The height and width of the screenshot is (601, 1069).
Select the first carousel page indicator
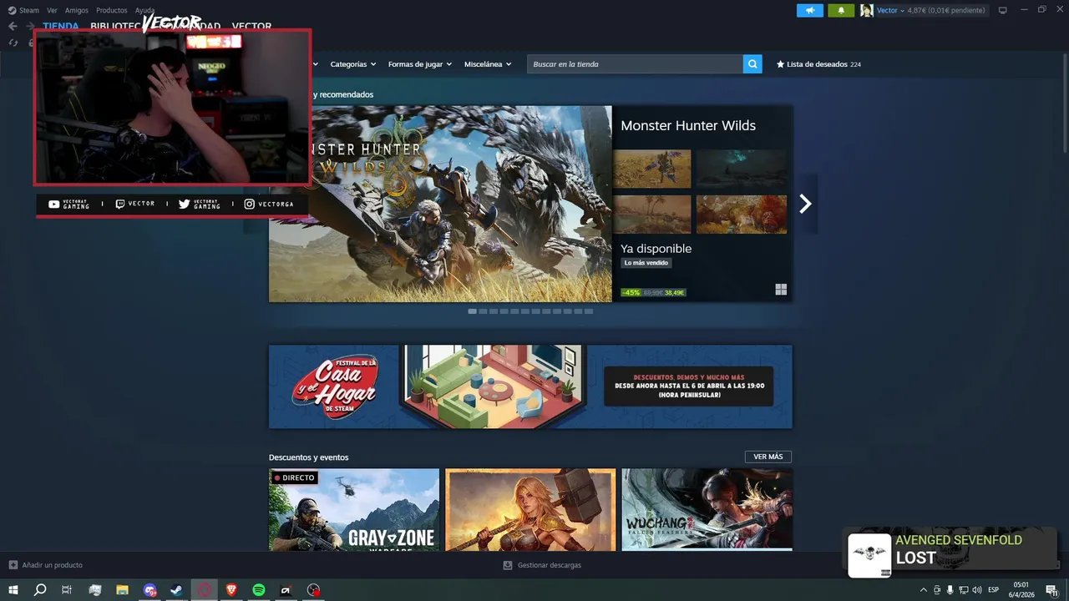pos(473,311)
